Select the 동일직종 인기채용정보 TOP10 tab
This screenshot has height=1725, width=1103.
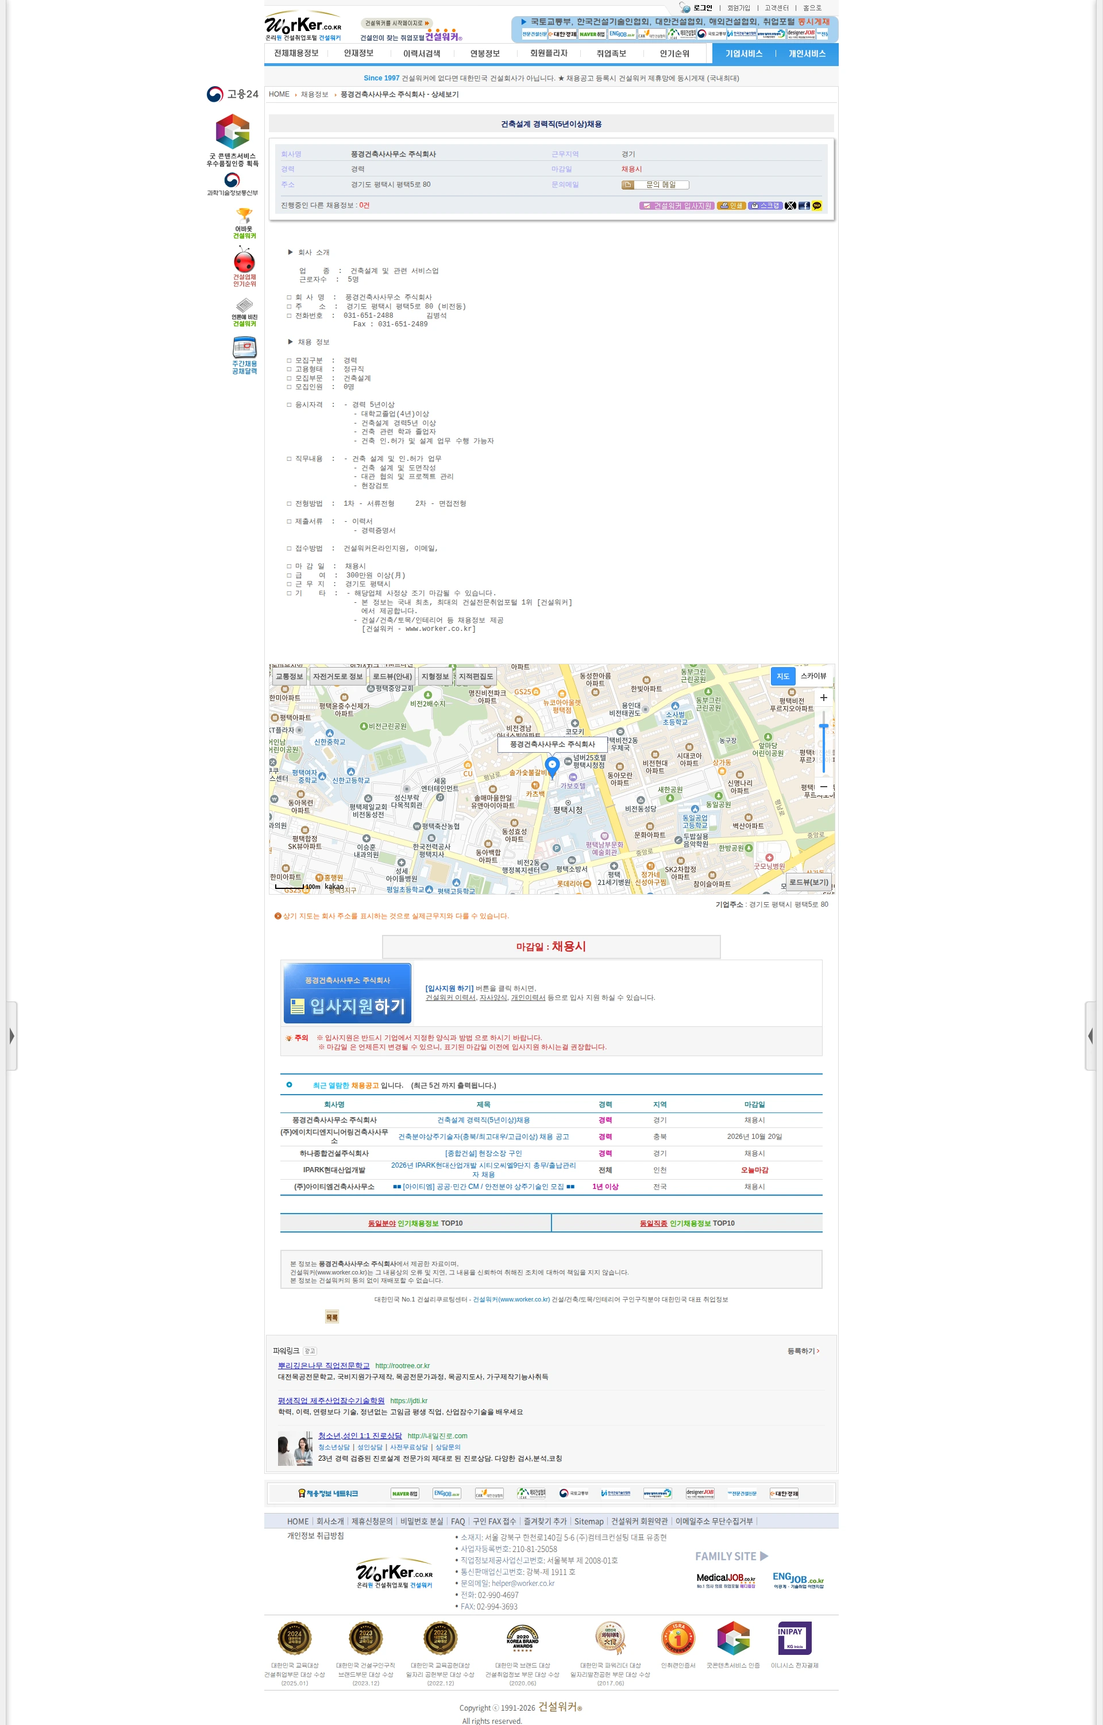pyautogui.click(x=687, y=1223)
